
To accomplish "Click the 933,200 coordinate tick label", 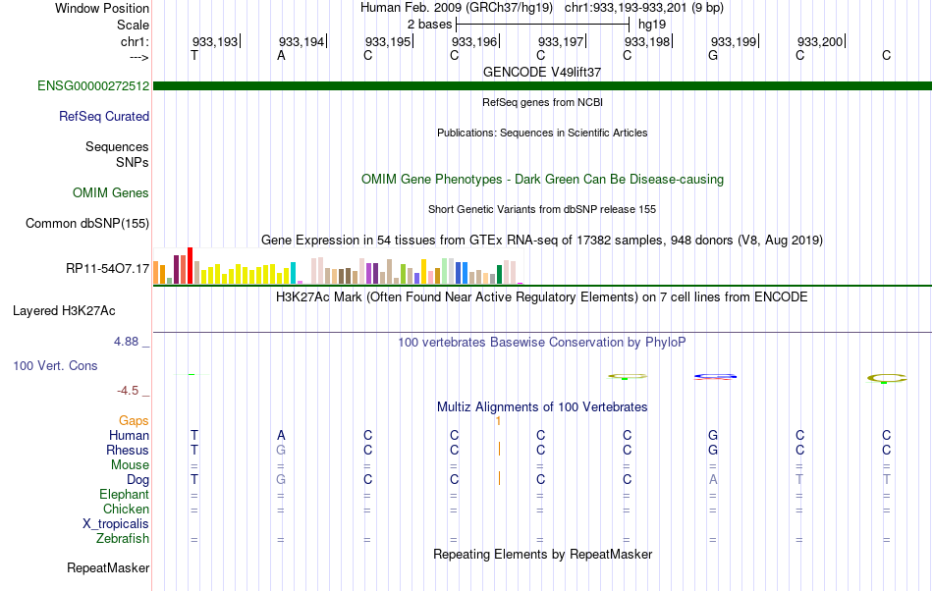I will 820,41.
